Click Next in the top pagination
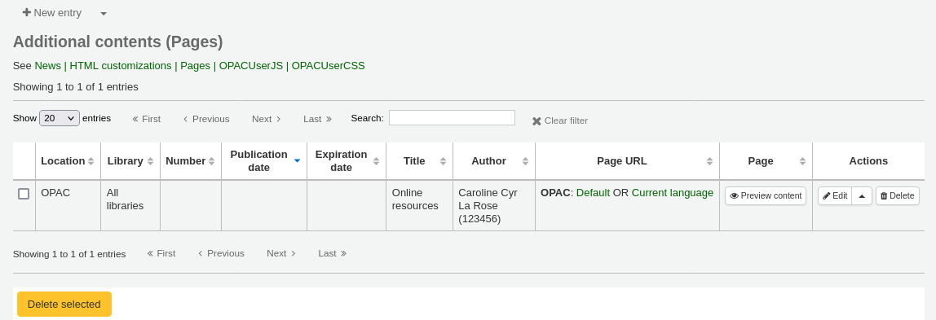This screenshot has height=320, width=936. (x=267, y=119)
